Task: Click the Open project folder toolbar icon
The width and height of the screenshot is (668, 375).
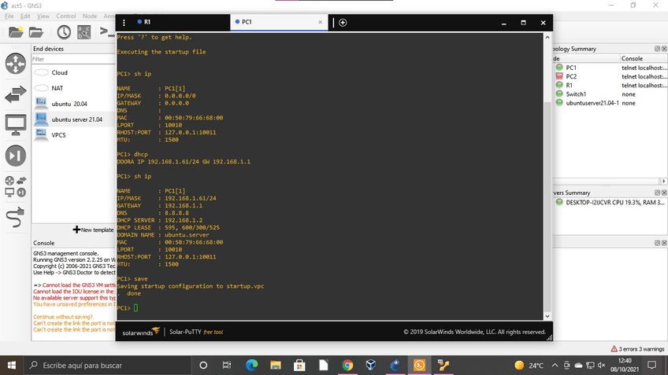Action: 36,32
